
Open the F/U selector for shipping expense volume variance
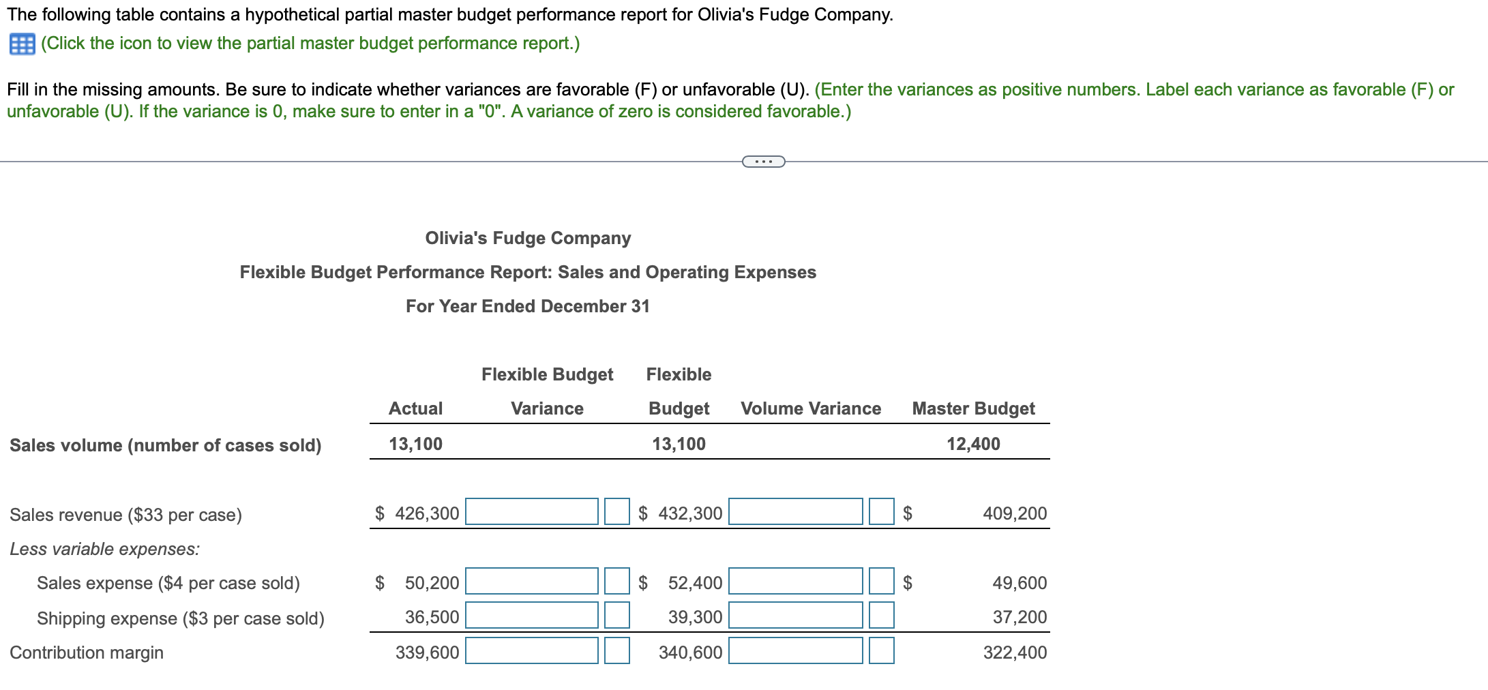[x=882, y=616]
